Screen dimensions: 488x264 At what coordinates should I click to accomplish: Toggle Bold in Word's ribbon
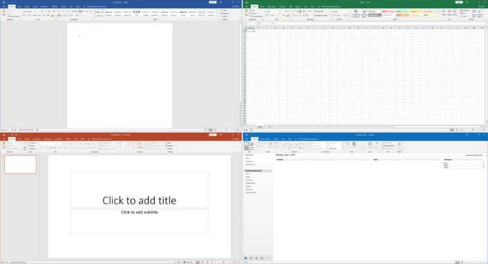[x=24, y=15]
